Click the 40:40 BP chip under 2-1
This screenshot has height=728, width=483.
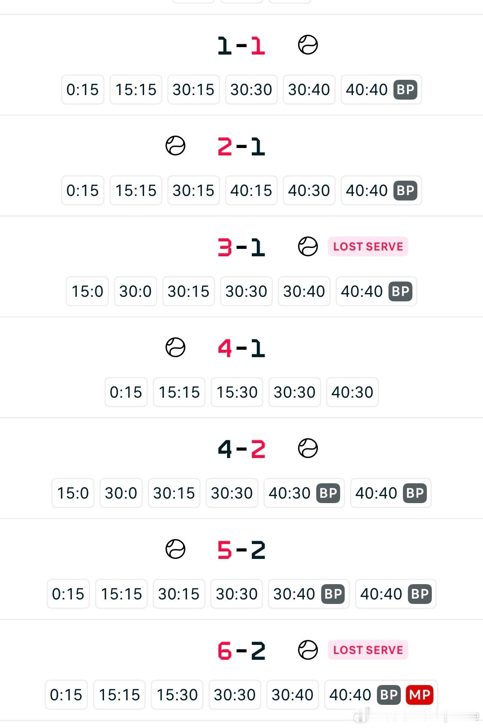381,190
